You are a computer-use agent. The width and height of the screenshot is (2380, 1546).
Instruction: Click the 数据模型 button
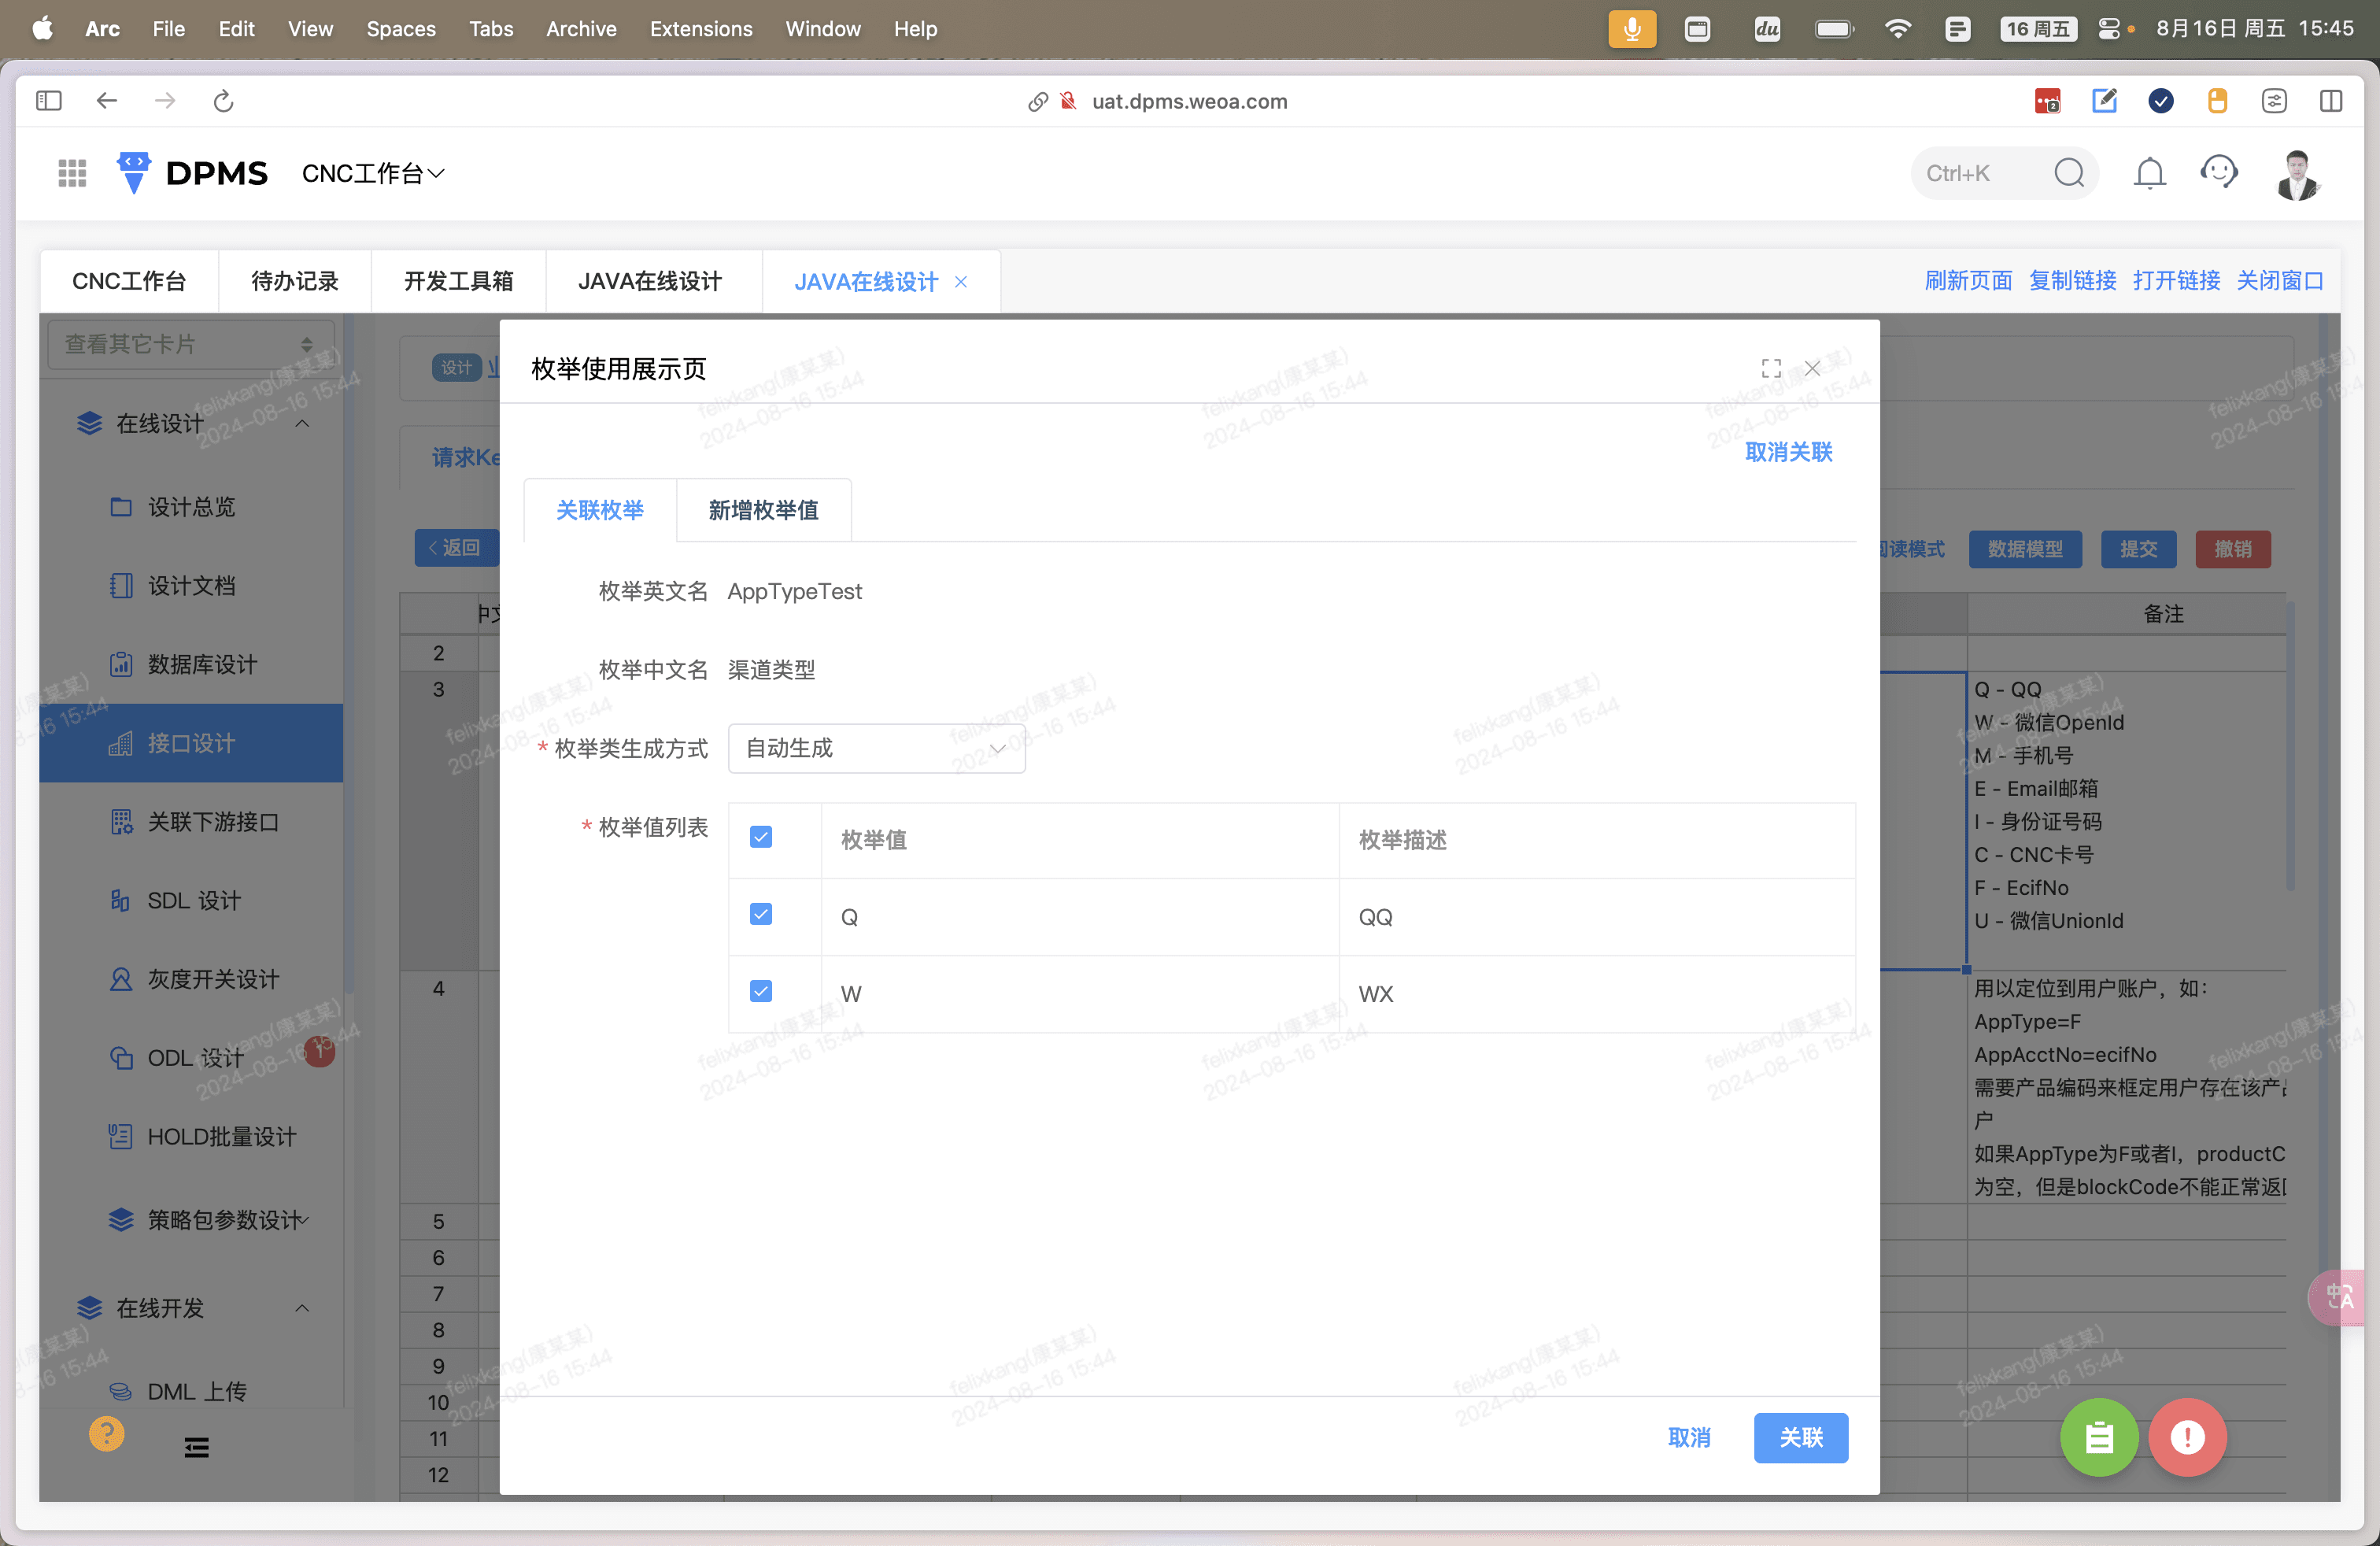pyautogui.click(x=2025, y=549)
